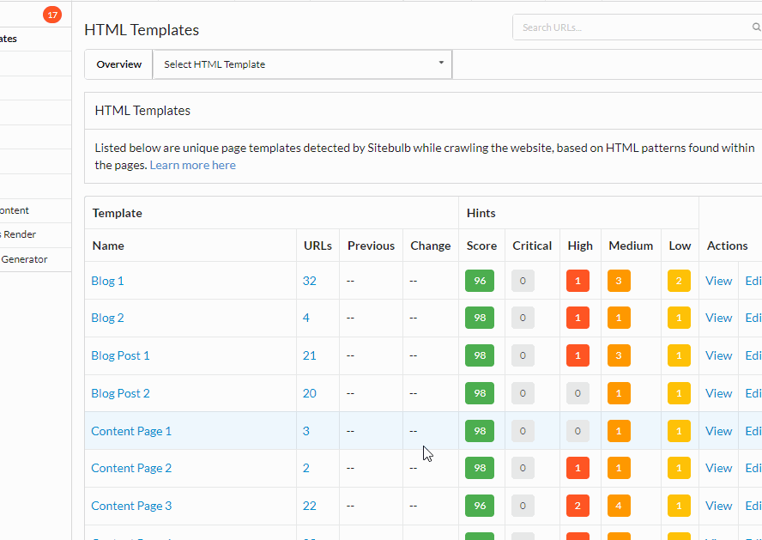The width and height of the screenshot is (762, 540).
Task: Click View in the Content Page 1 row
Action: [x=718, y=431]
